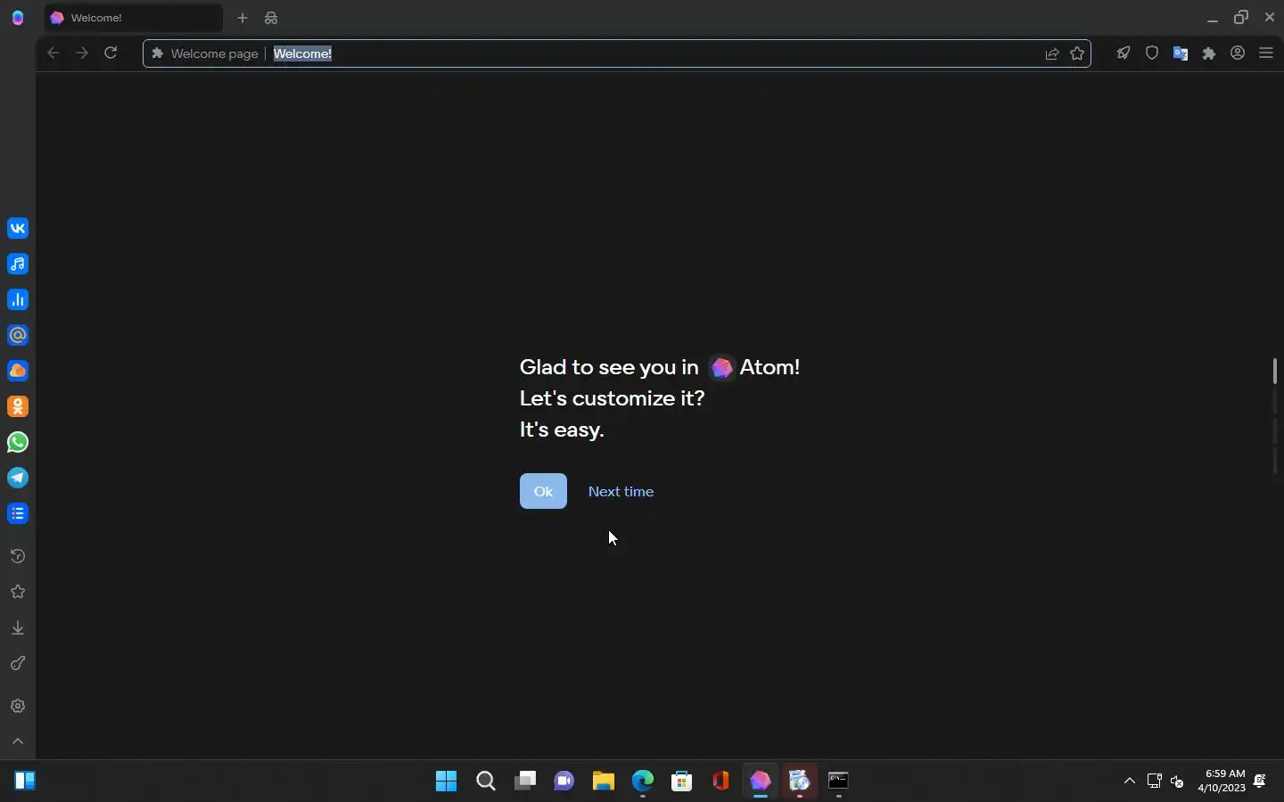Open File Explorer from the taskbar
The image size is (1284, 802).
coord(605,782)
